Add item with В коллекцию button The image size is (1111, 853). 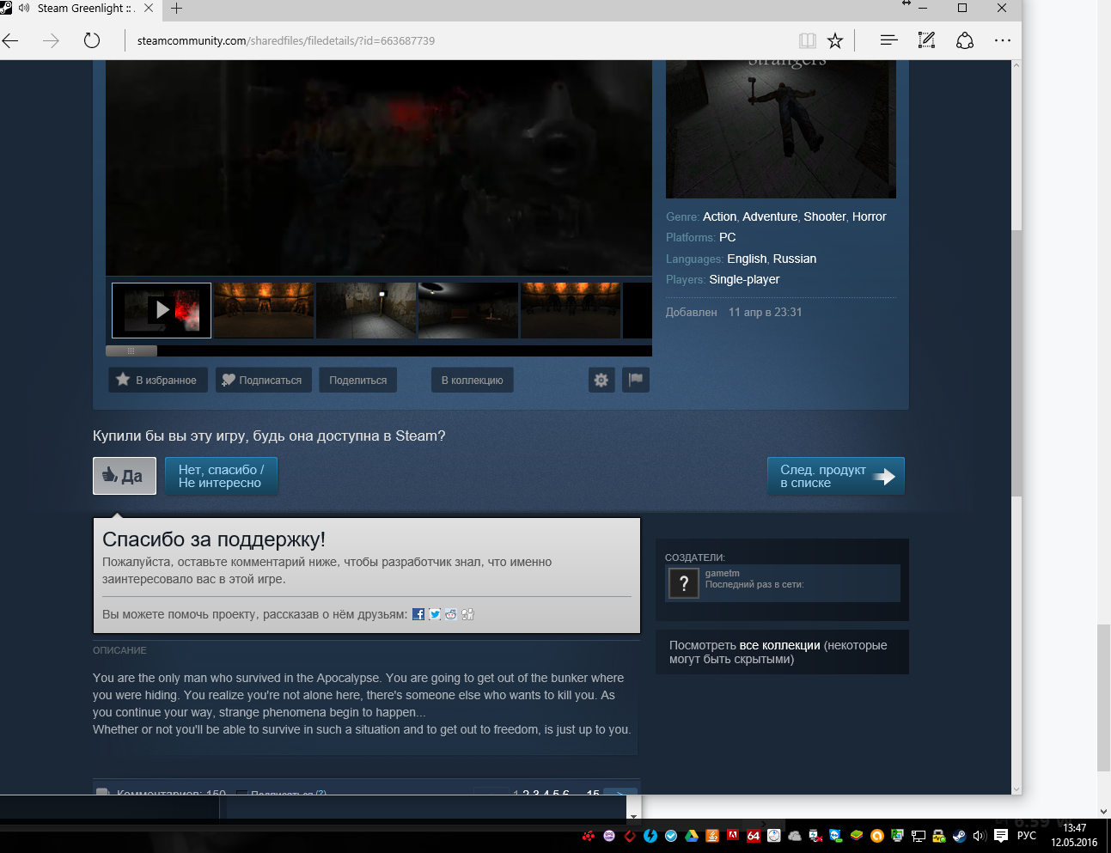[x=473, y=380]
